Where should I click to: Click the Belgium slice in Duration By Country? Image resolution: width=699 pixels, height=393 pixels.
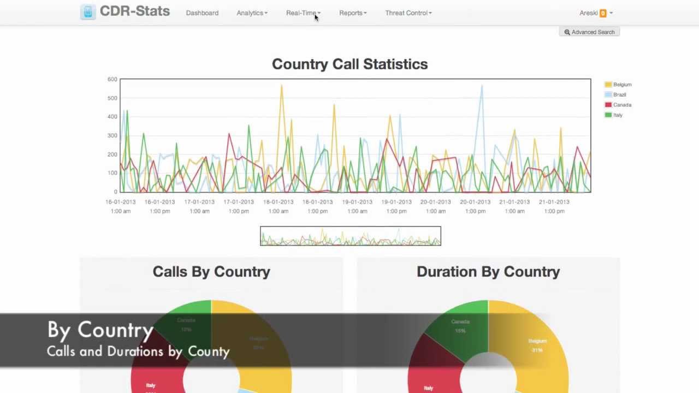point(538,345)
